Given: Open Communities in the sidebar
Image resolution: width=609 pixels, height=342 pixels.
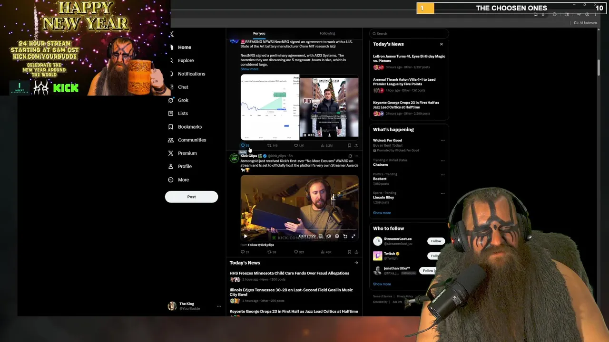Looking at the screenshot, I should pyautogui.click(x=187, y=140).
